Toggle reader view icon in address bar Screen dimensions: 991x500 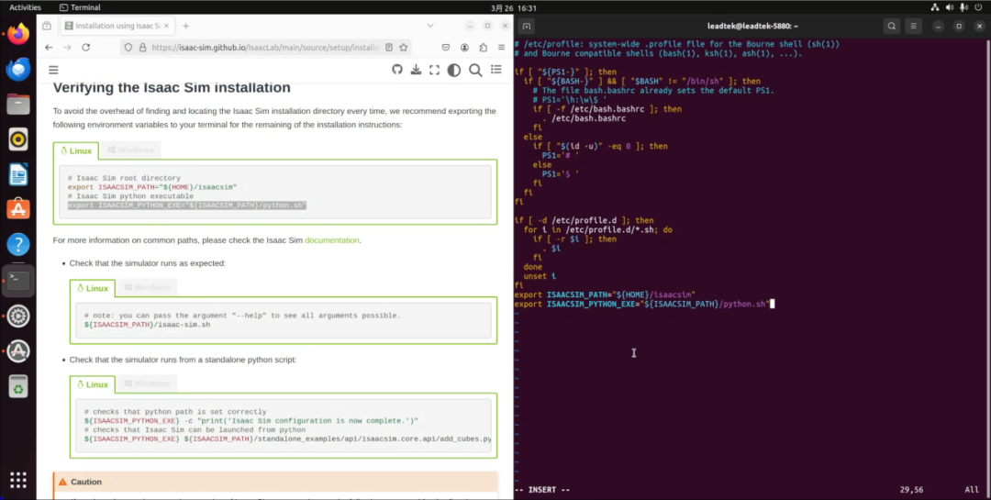[x=389, y=48]
